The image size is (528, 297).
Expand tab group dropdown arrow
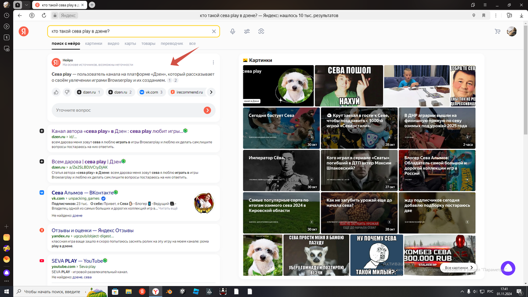point(26,5)
